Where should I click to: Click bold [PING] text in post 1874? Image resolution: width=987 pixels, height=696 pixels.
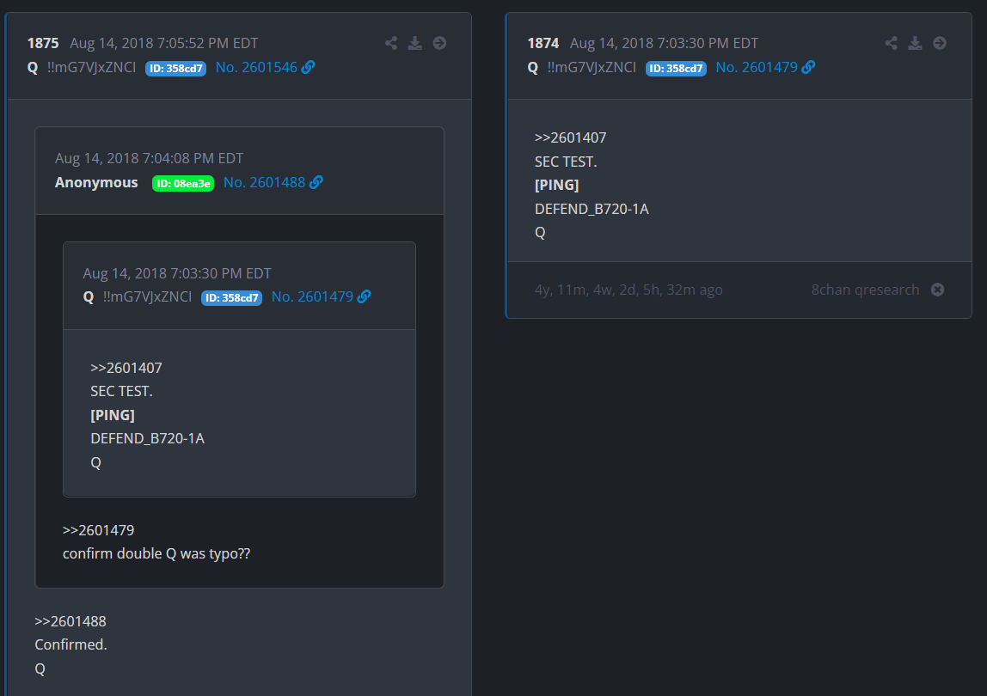click(x=556, y=185)
